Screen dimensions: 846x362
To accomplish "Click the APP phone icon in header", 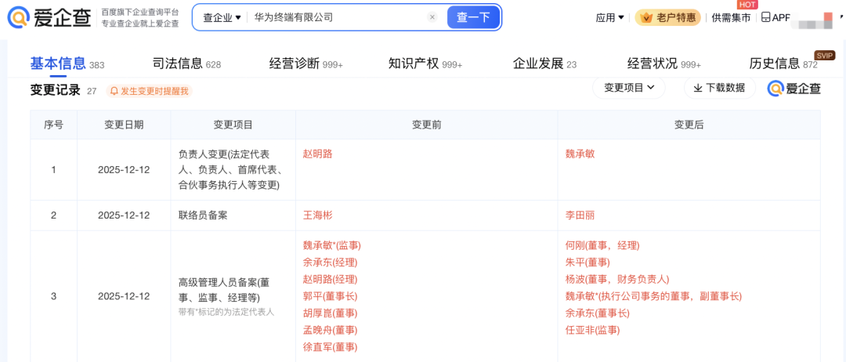I will point(765,17).
